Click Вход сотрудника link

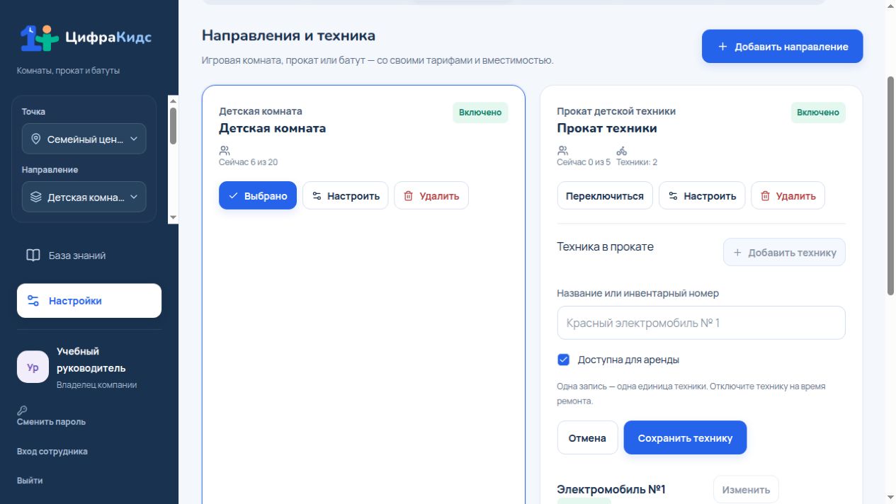click(52, 452)
